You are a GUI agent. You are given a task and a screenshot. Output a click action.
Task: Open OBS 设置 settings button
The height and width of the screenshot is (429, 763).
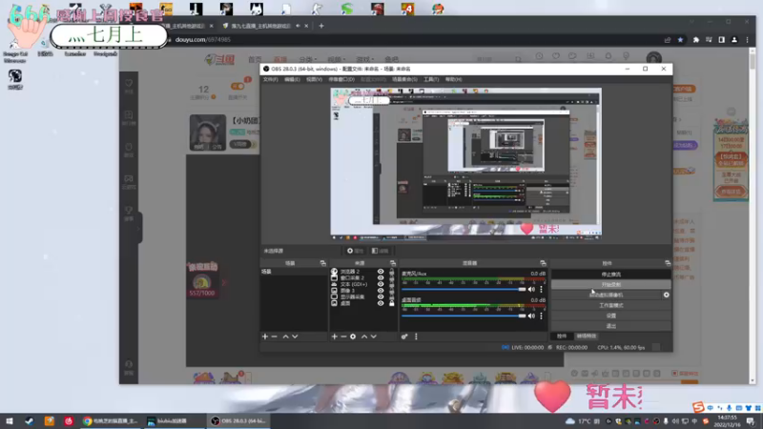[610, 316]
